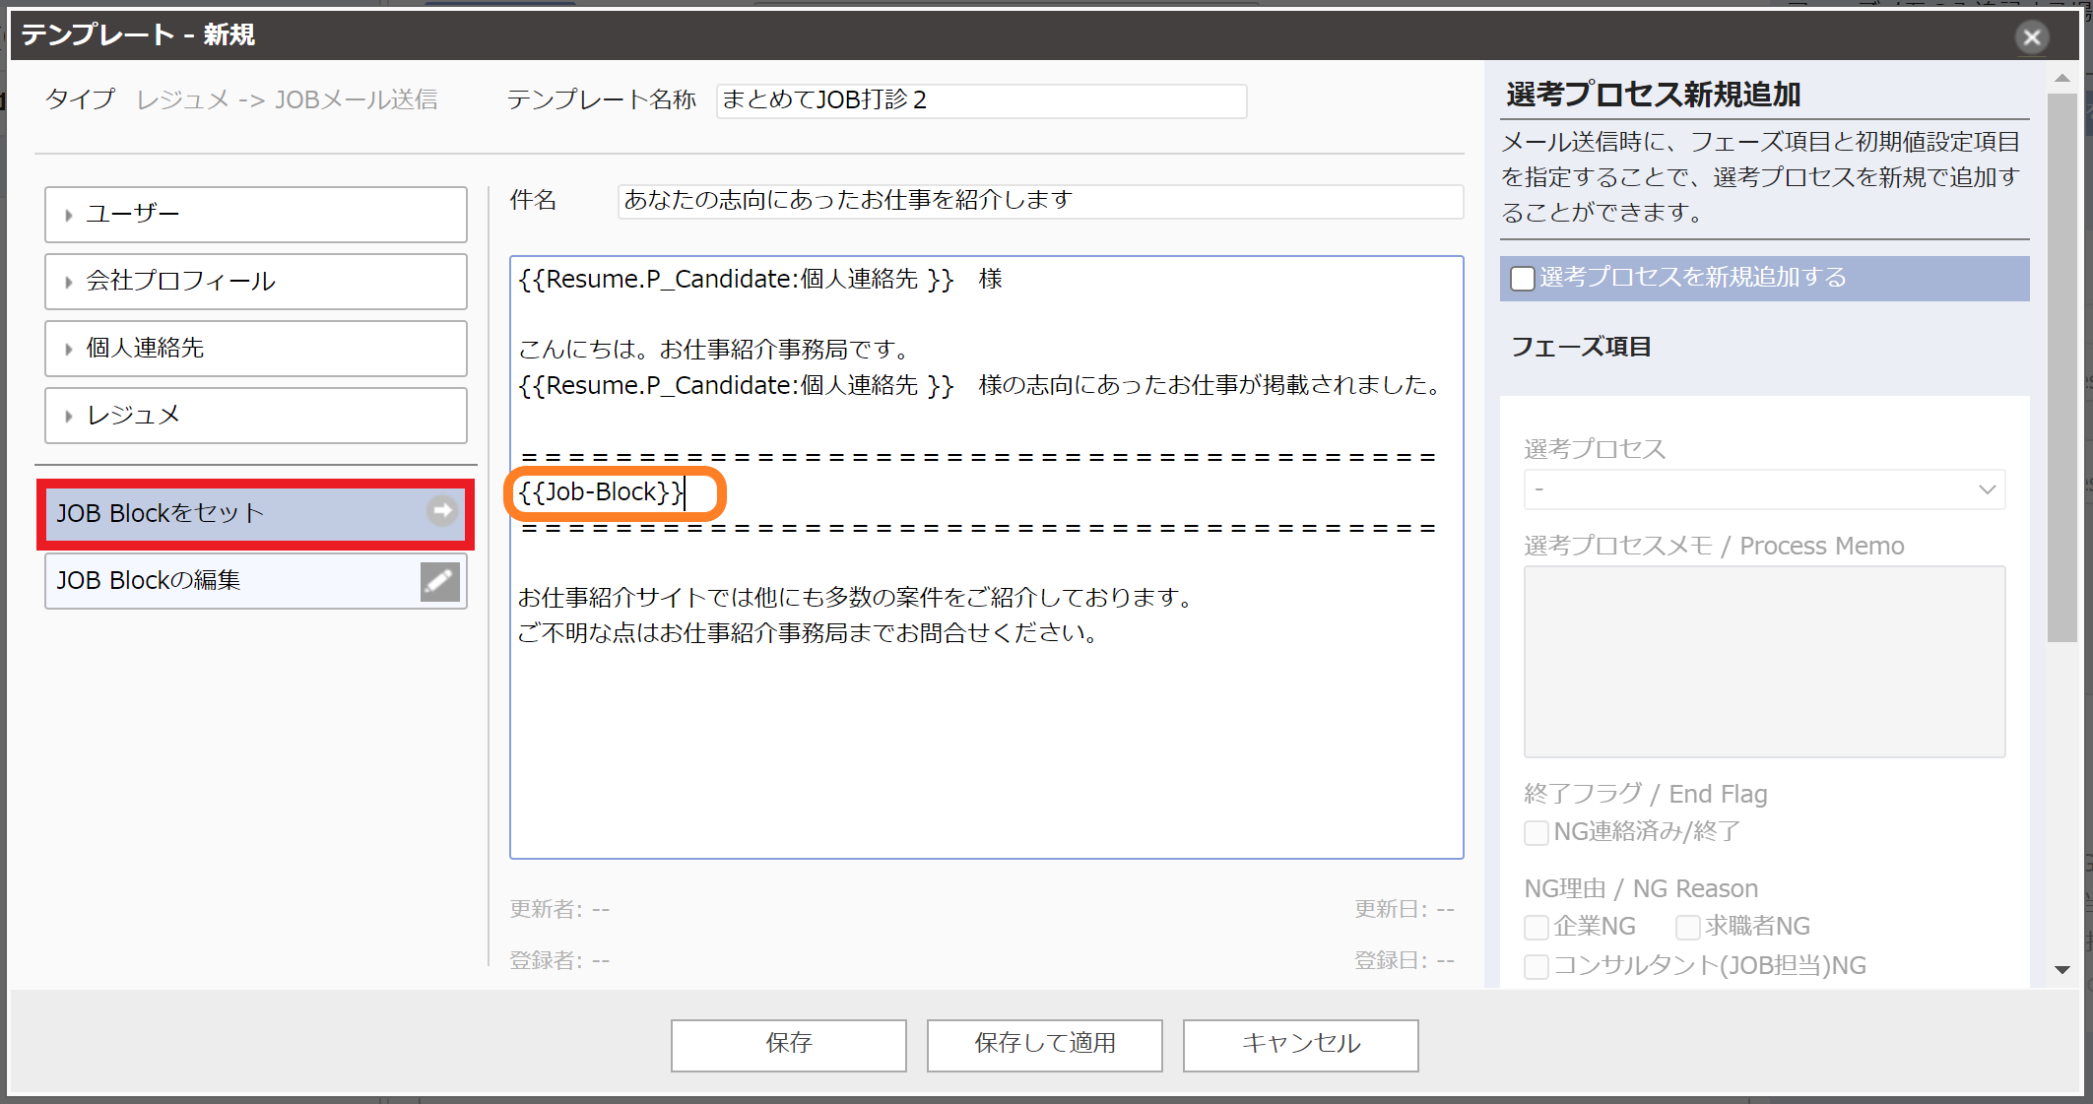Check the 企業NG checkbox

tap(1536, 928)
